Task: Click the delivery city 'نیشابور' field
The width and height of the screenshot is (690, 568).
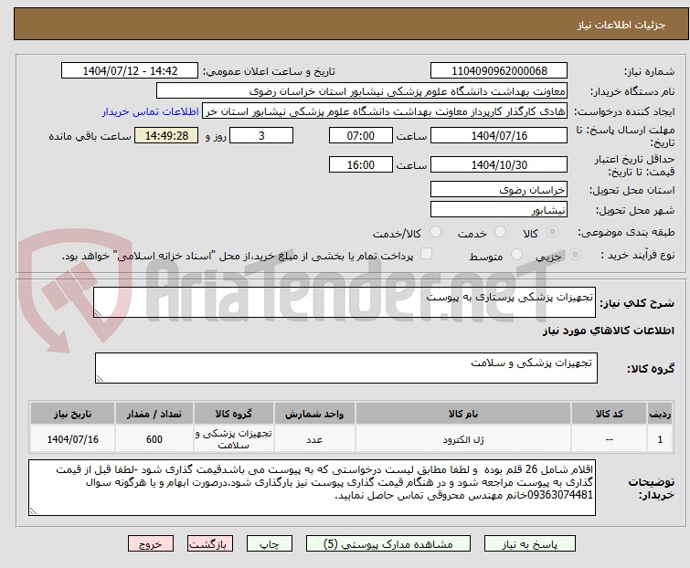Action: pos(499,210)
